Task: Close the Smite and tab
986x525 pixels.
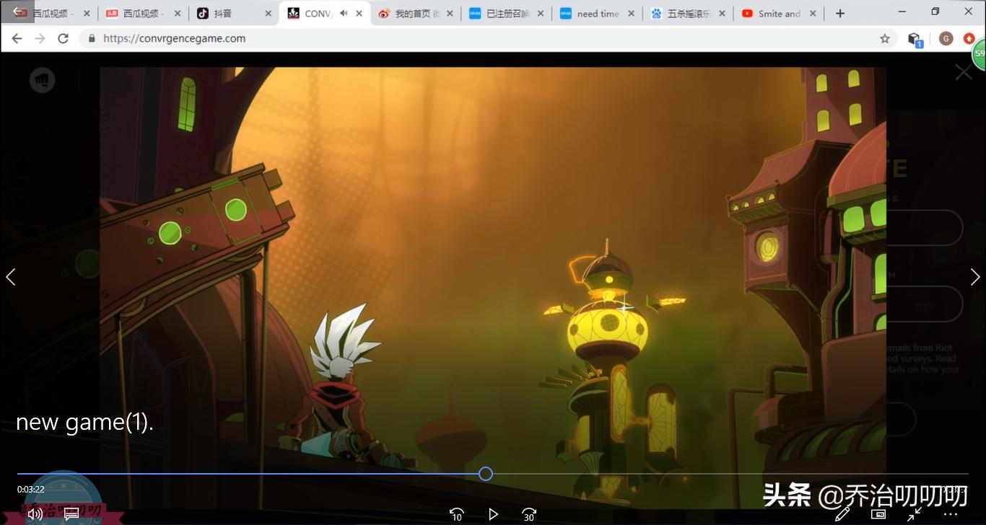Action: click(813, 13)
